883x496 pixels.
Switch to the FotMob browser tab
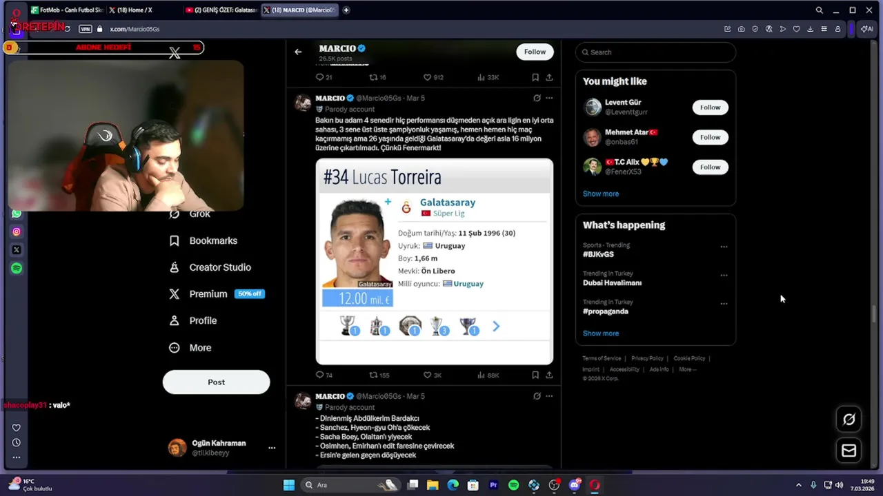point(66,10)
